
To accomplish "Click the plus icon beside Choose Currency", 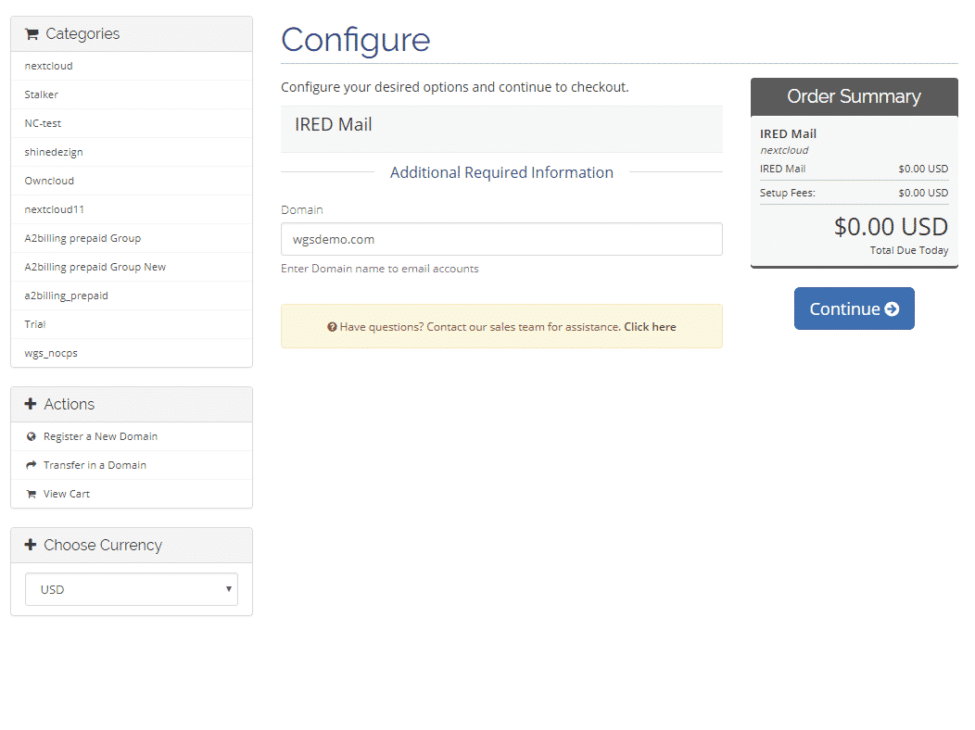I will pyautogui.click(x=30, y=545).
